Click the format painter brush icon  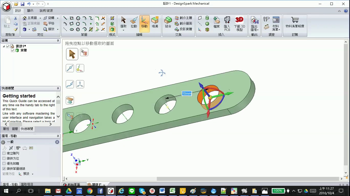point(15,29)
